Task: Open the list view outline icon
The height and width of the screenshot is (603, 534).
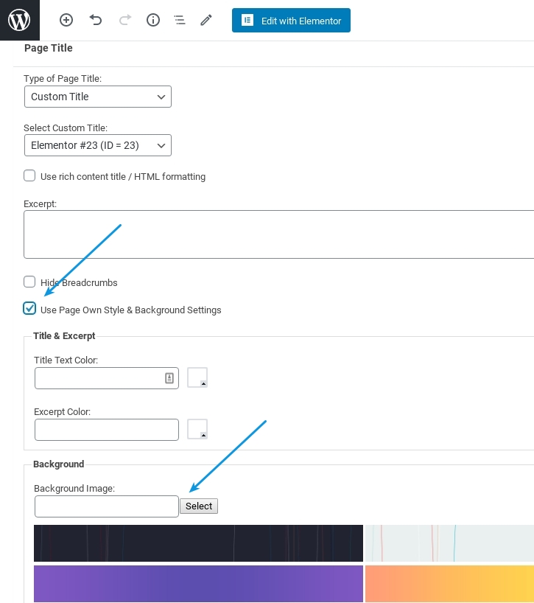Action: (x=180, y=21)
